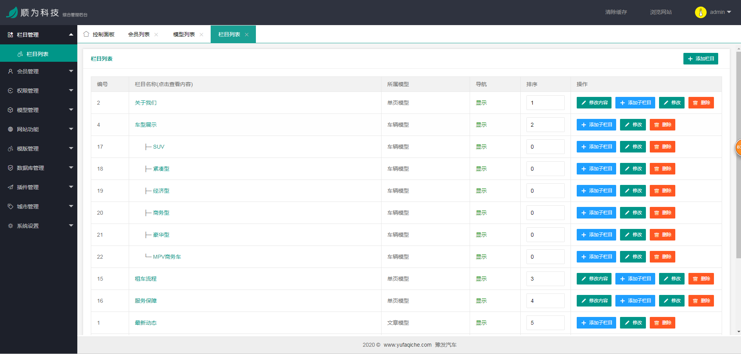Close the 模型列表 tab
This screenshot has height=354, width=741.
point(201,35)
